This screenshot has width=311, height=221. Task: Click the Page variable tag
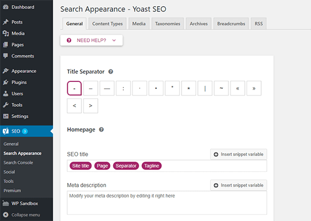[102, 166]
